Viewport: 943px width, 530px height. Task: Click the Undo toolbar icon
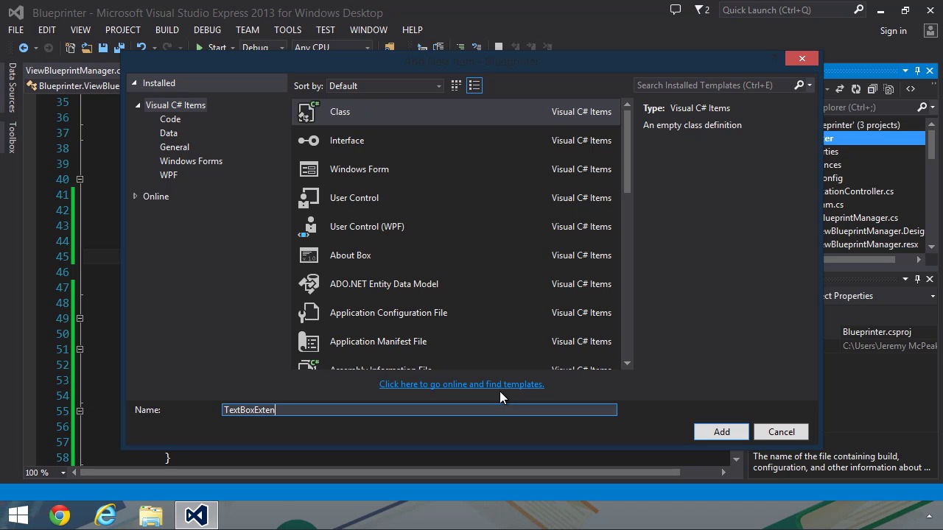pos(141,48)
